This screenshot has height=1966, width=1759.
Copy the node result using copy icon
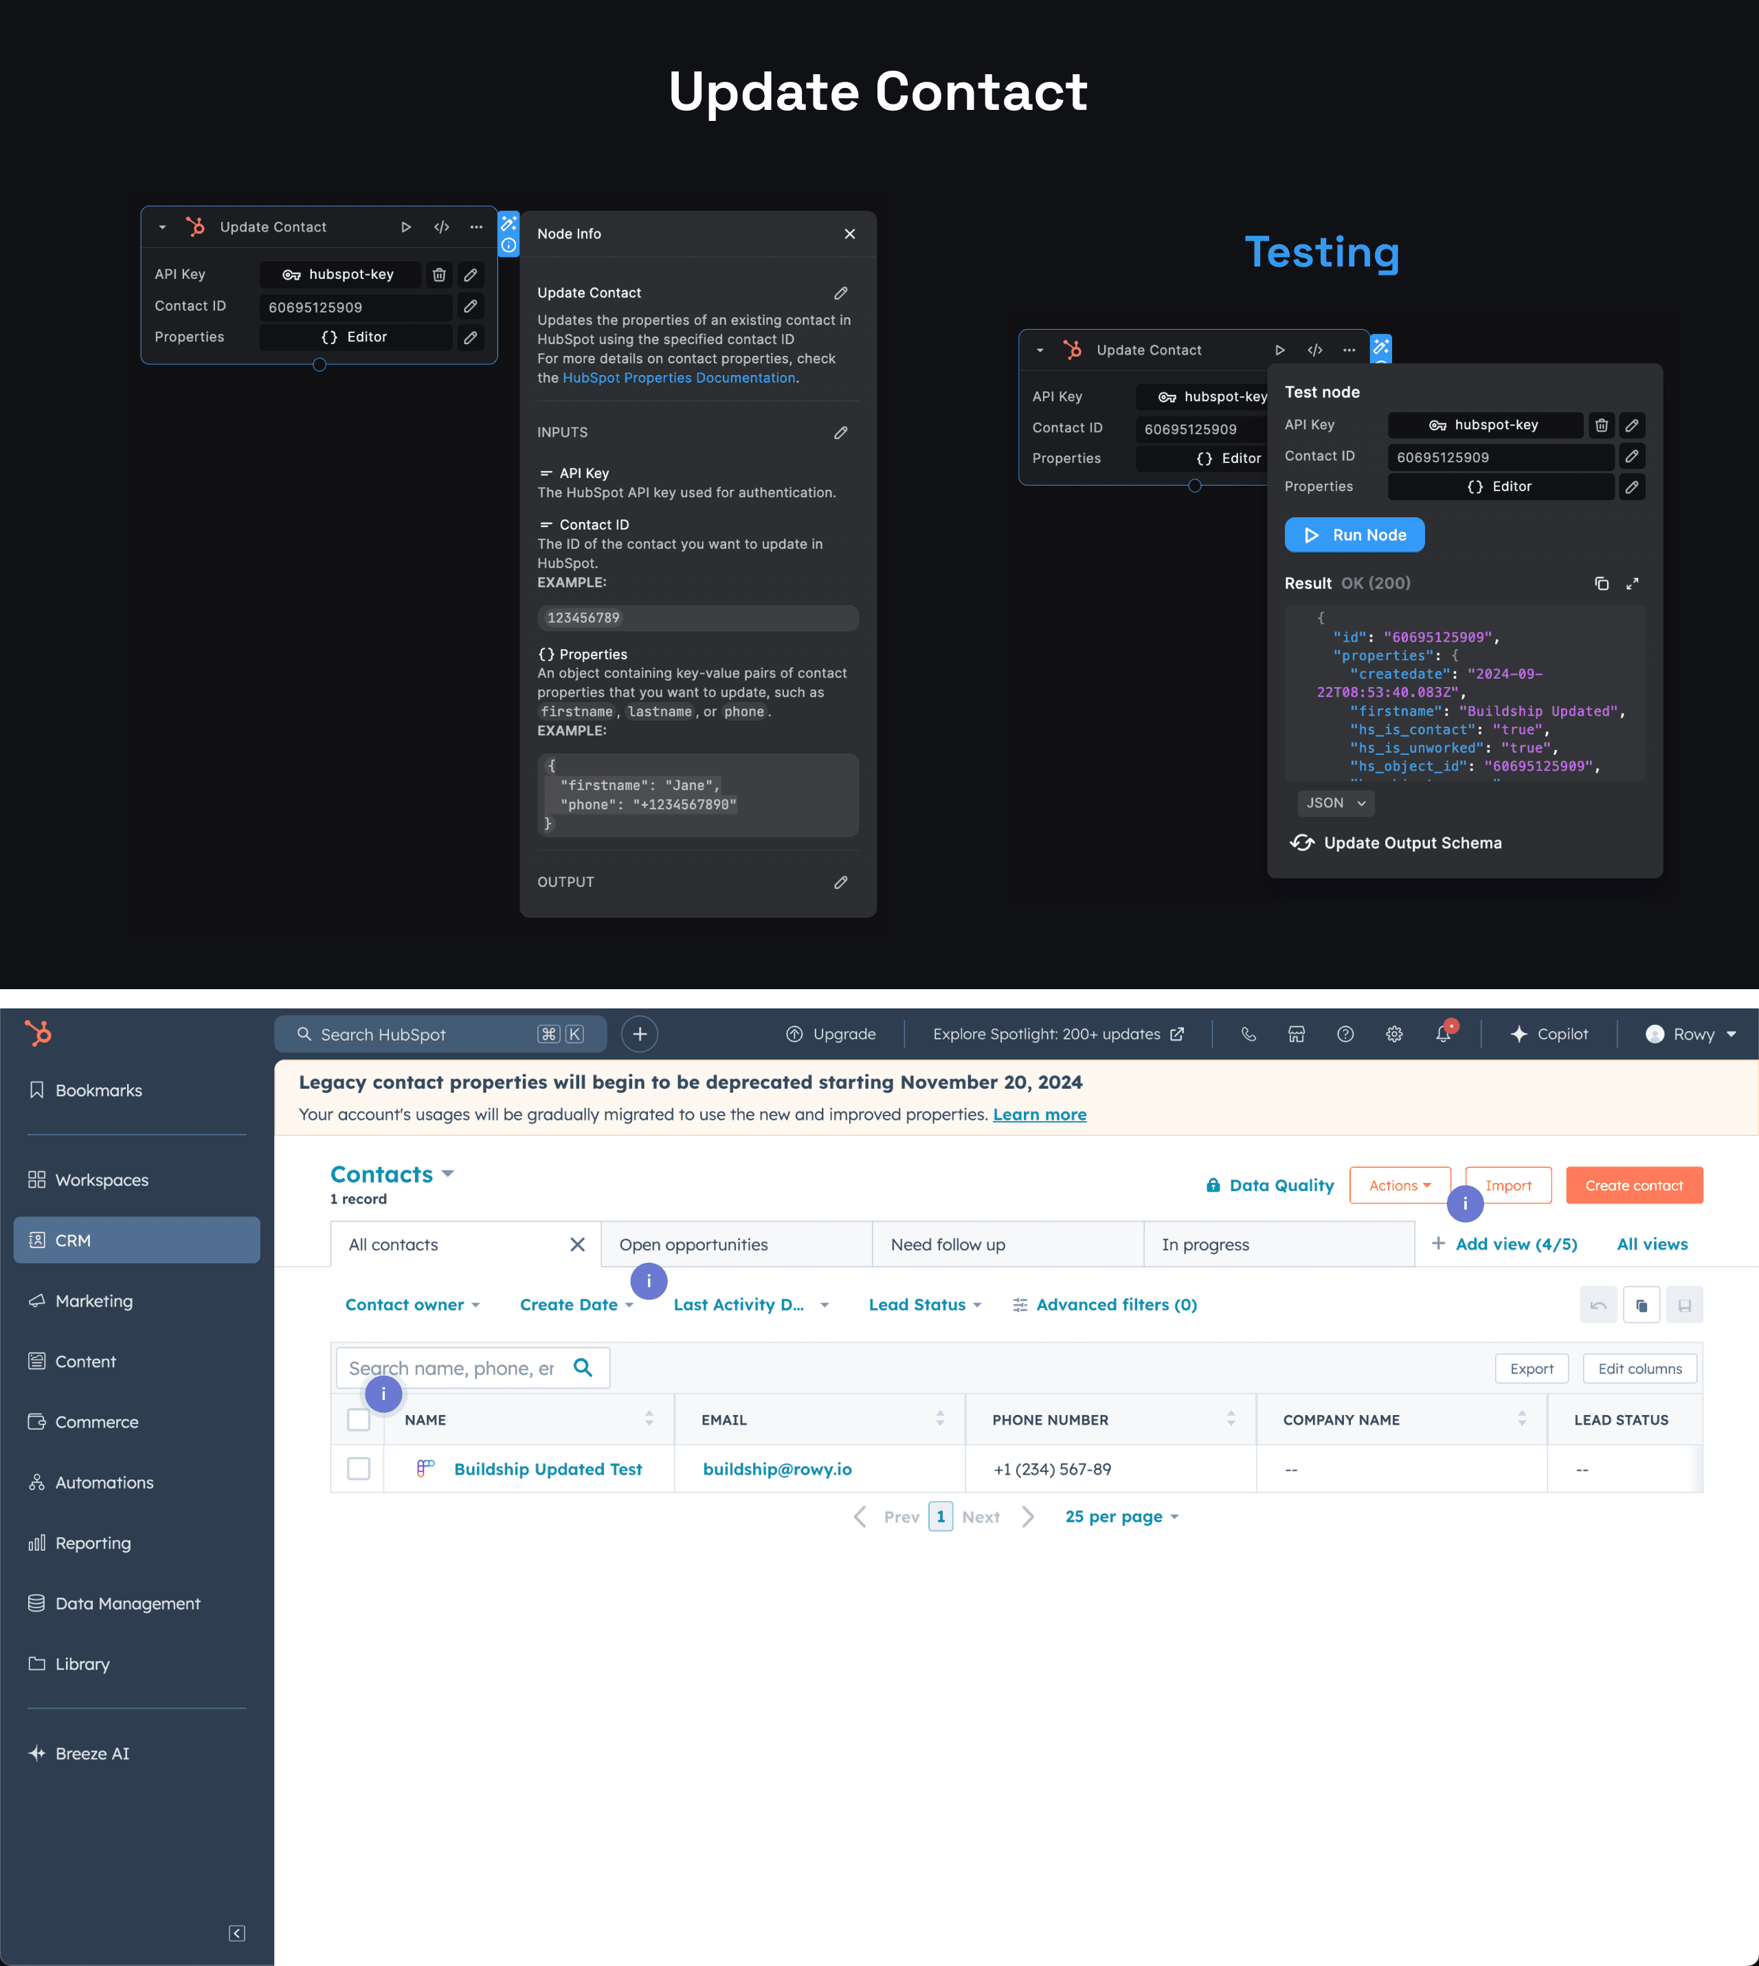[x=1602, y=583]
